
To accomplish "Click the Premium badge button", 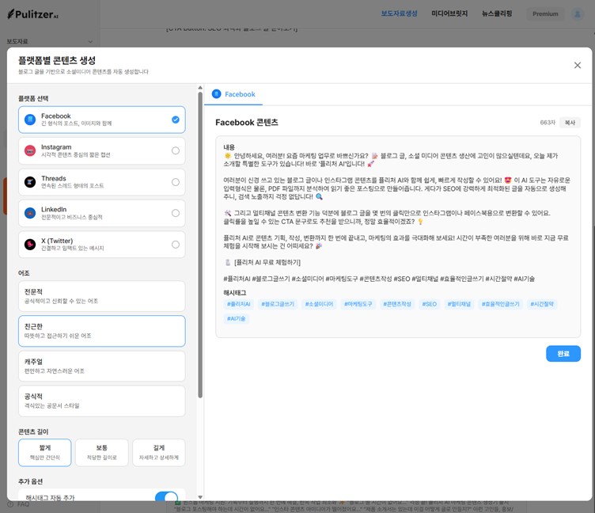I will tap(545, 14).
